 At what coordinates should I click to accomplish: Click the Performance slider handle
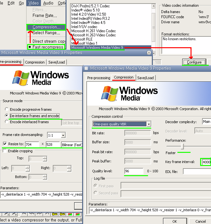182,146
